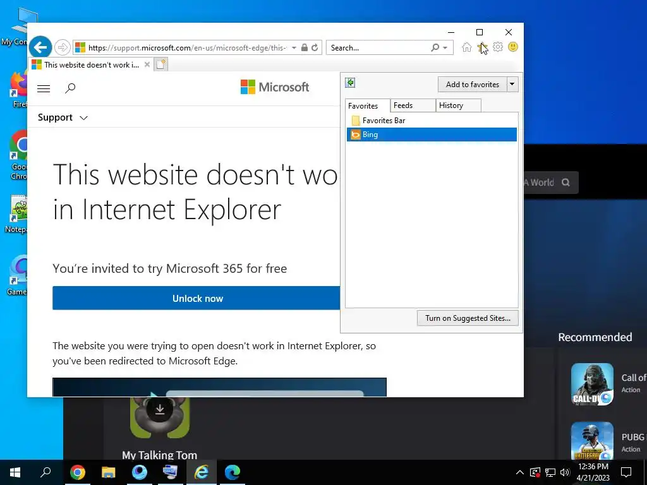The image size is (647, 485).
Task: Open File Explorer from the taskbar
Action: [109, 472]
